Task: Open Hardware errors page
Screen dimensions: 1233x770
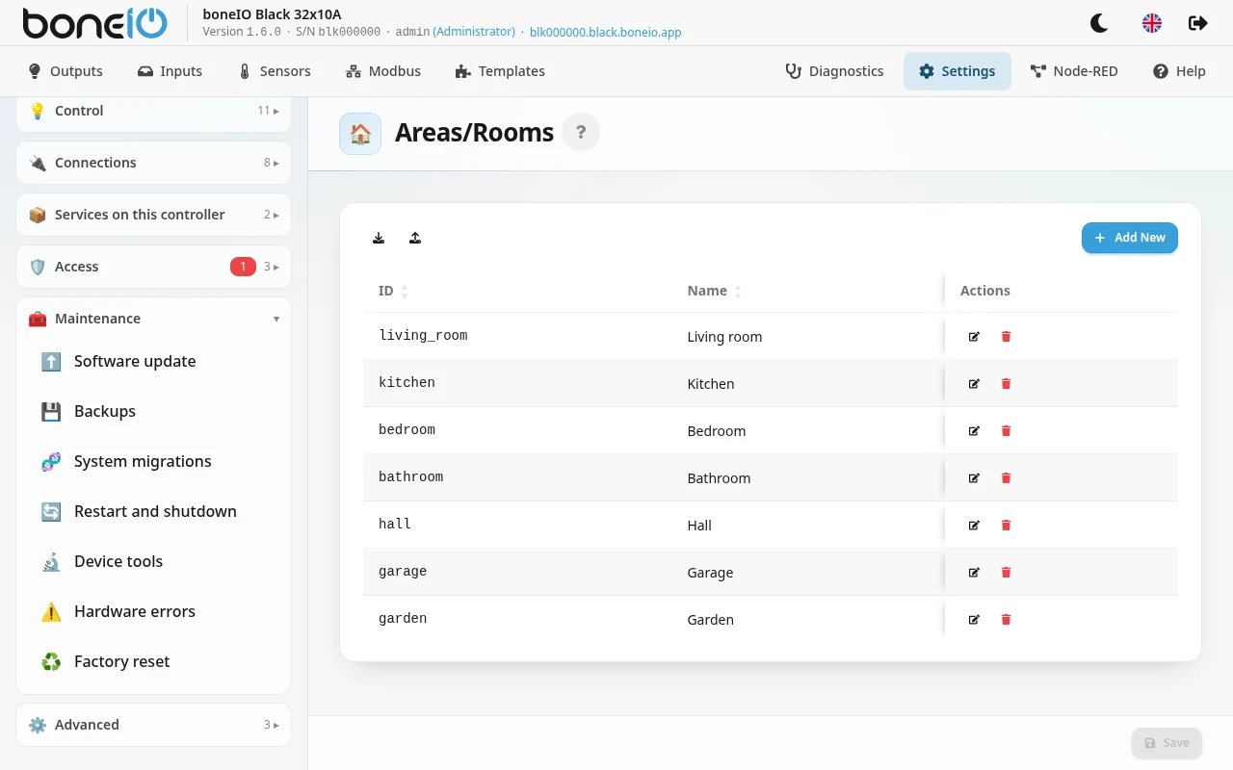Action: 153,612
